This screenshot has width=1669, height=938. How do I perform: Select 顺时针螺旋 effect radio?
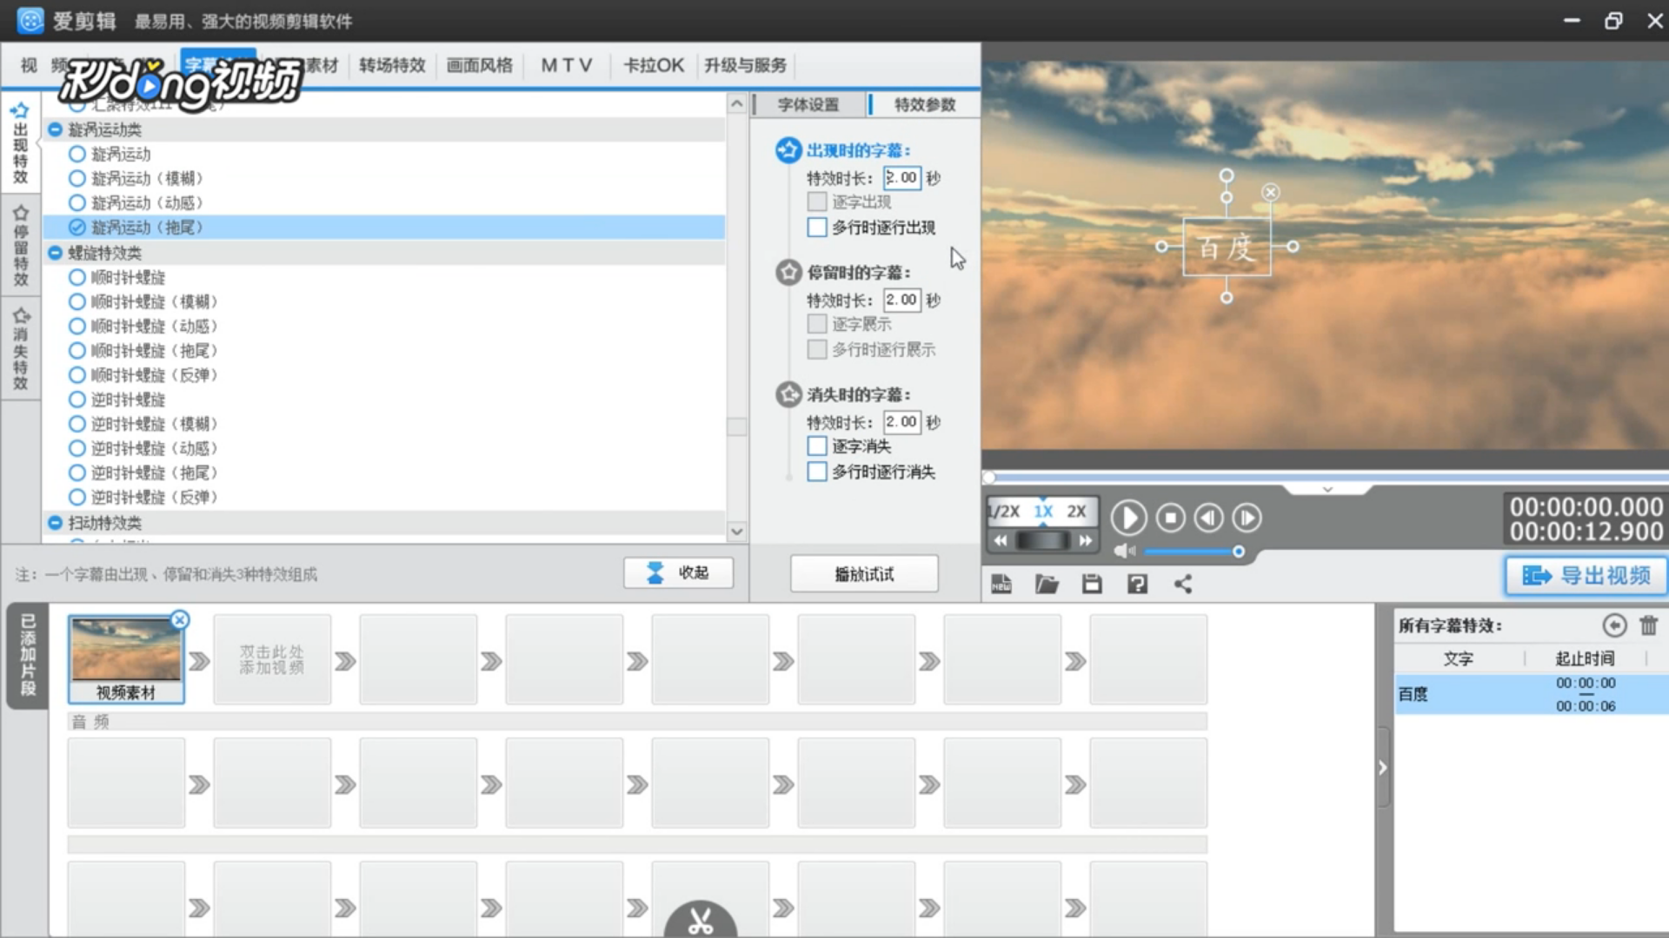tap(77, 277)
